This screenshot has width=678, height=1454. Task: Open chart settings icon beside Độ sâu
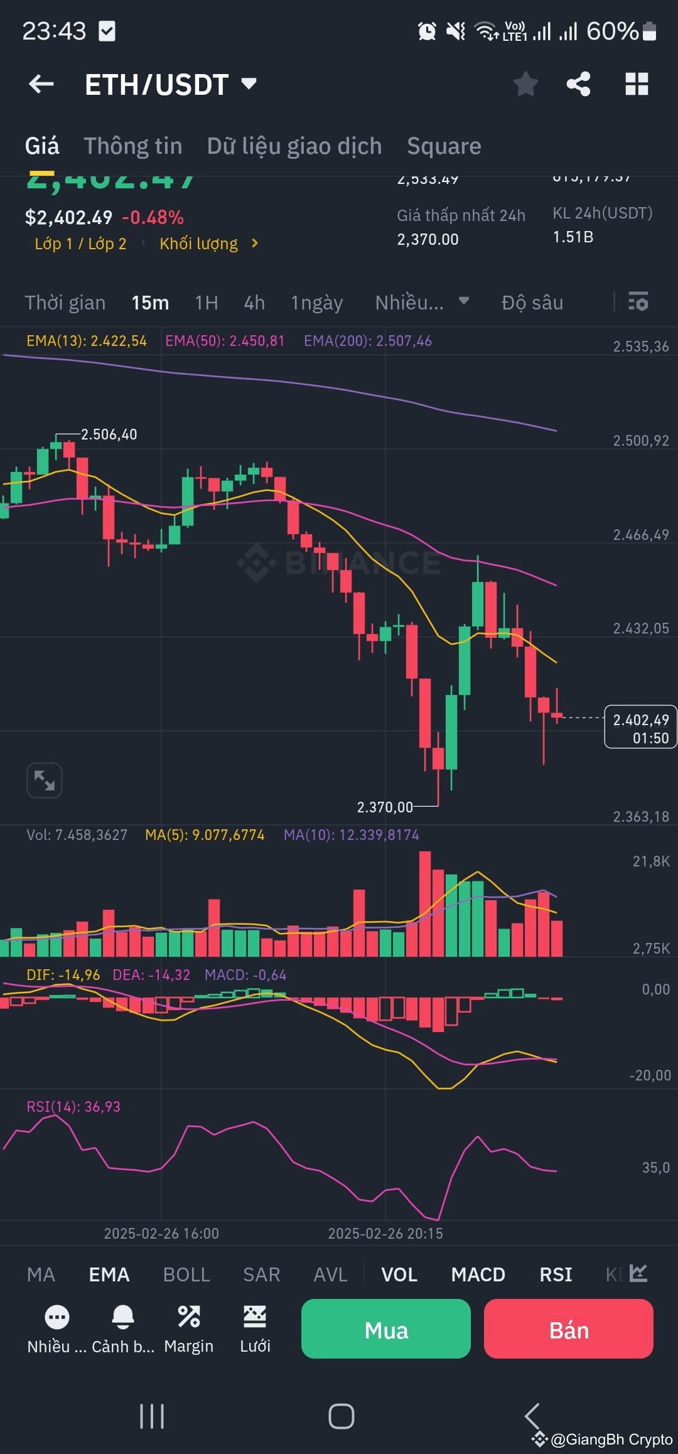638,303
